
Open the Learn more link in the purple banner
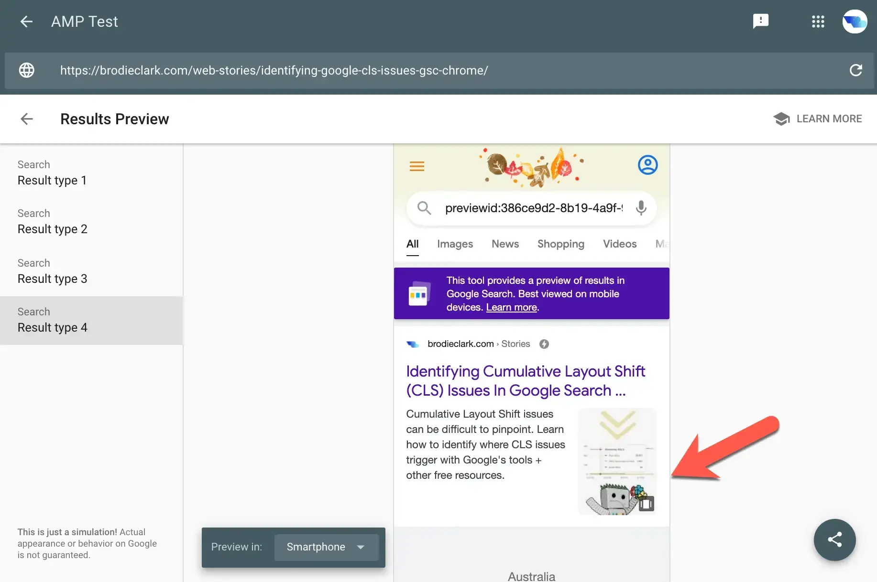(511, 307)
